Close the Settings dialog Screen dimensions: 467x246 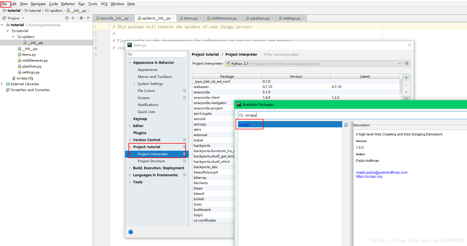410,45
